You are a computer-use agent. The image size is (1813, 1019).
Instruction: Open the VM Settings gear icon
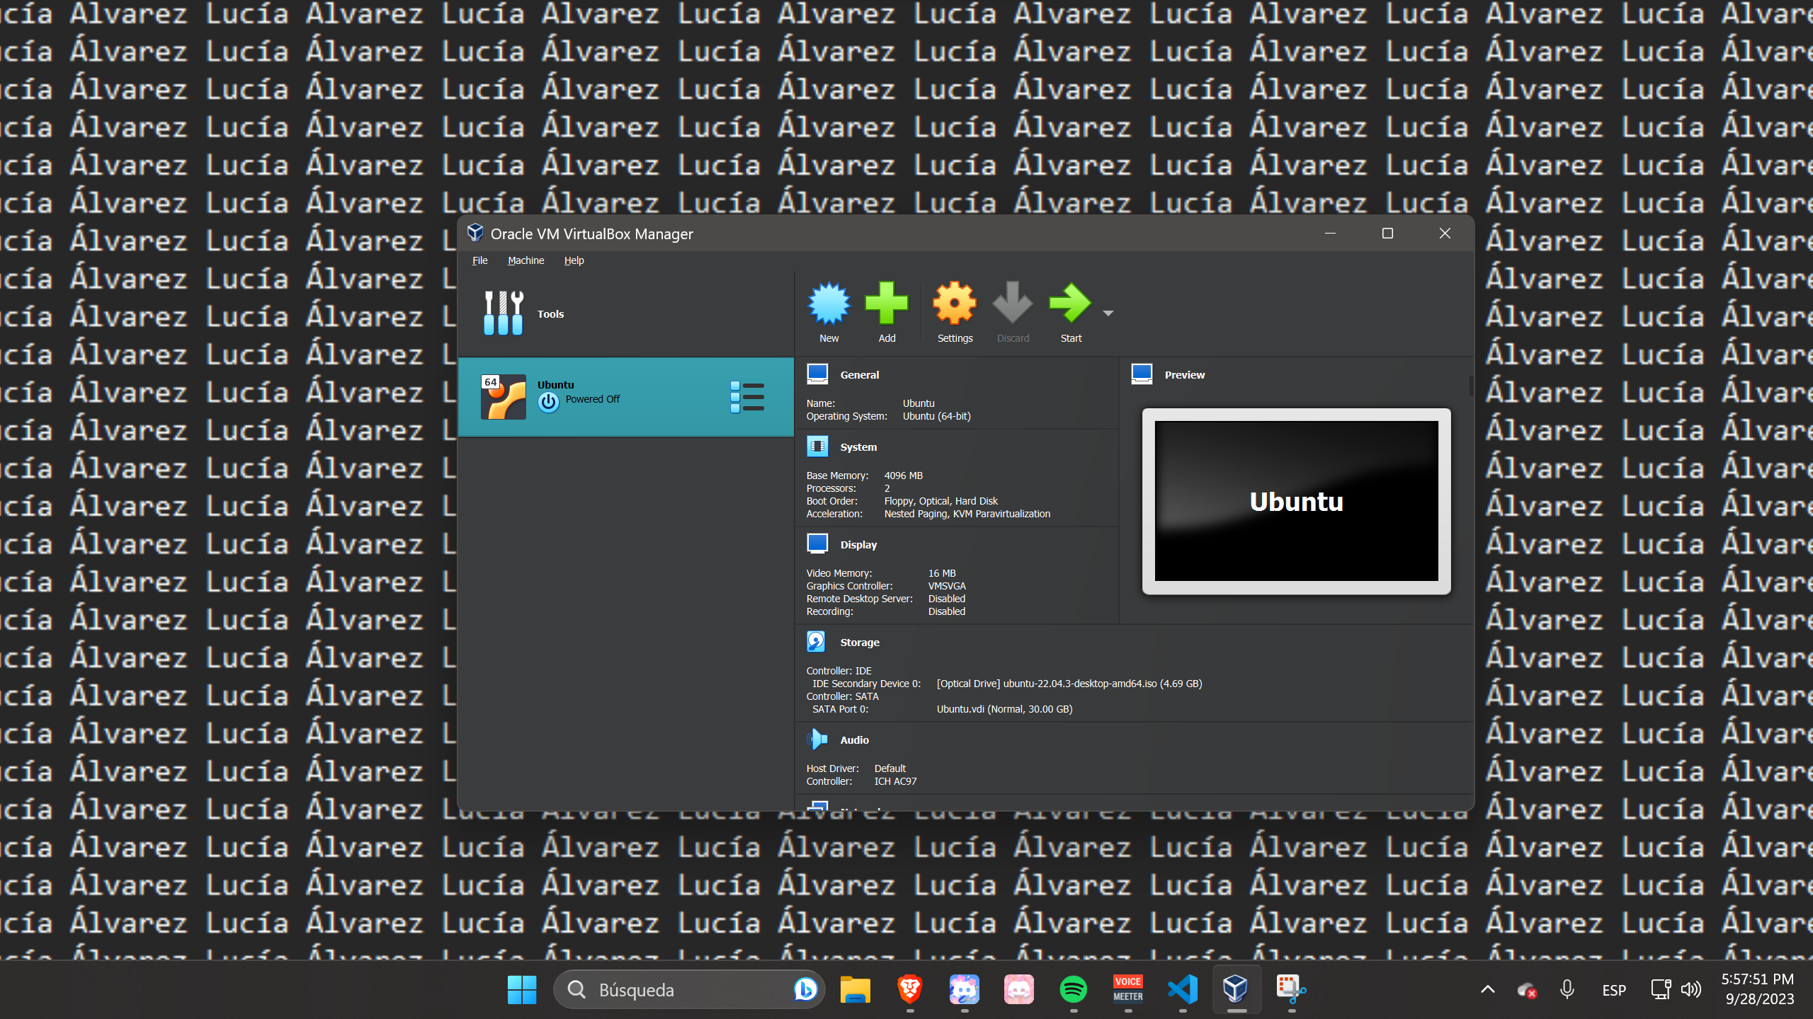pyautogui.click(x=954, y=304)
